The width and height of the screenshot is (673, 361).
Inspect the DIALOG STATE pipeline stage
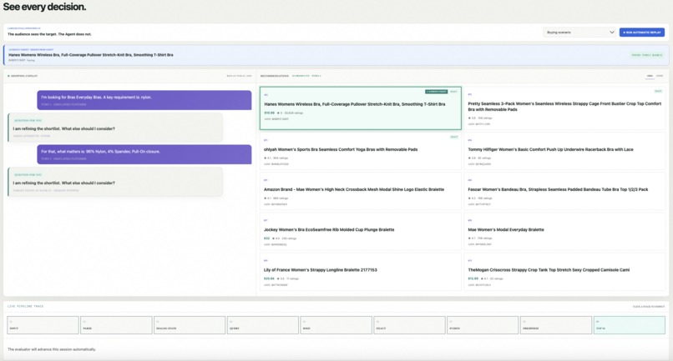pos(190,325)
